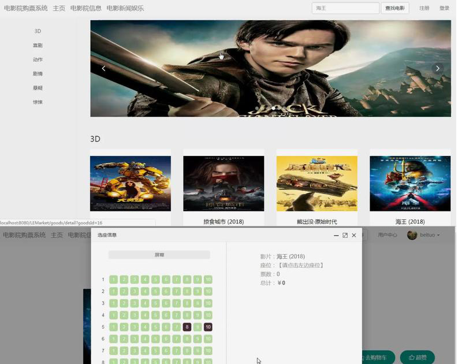Image resolution: width=462 pixels, height=364 pixels.
Task: Click the 总计：￥0 total price line
Action: click(273, 283)
